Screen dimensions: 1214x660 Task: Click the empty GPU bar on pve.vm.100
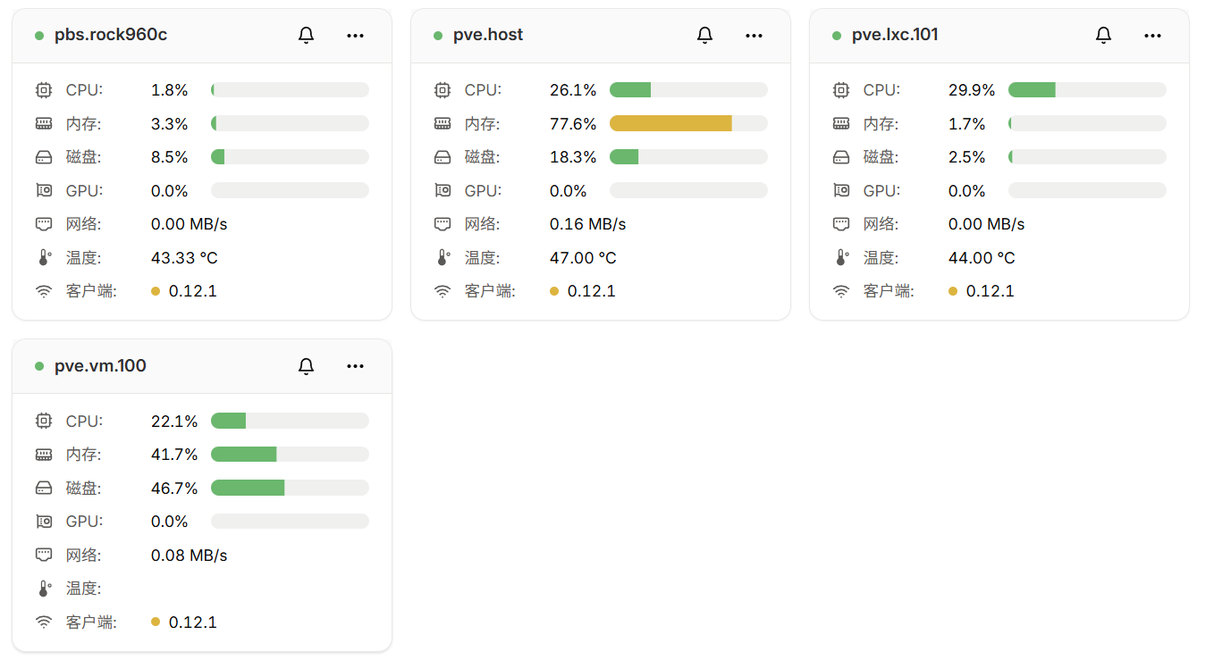(290, 522)
